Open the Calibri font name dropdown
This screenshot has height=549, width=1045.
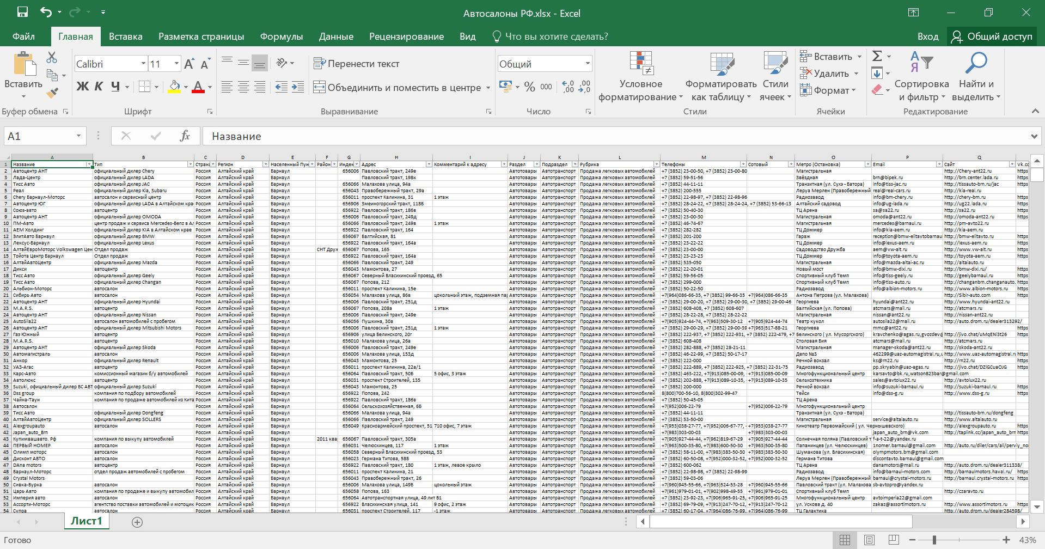pyautogui.click(x=143, y=64)
